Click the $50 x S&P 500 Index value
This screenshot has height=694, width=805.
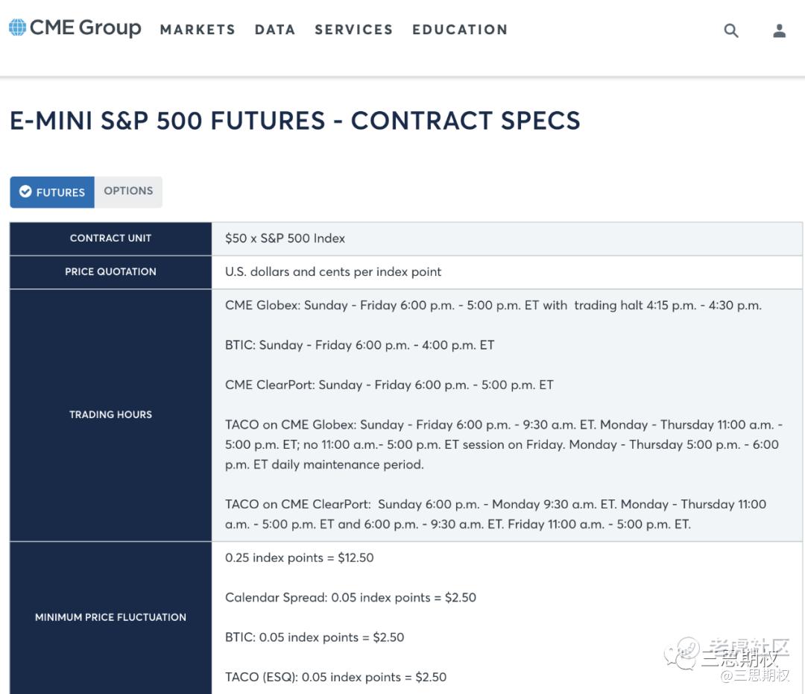(285, 239)
